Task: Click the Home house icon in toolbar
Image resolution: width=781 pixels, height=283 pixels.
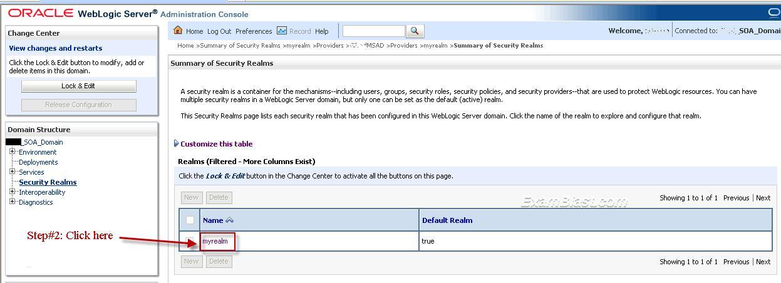Action: [x=178, y=30]
